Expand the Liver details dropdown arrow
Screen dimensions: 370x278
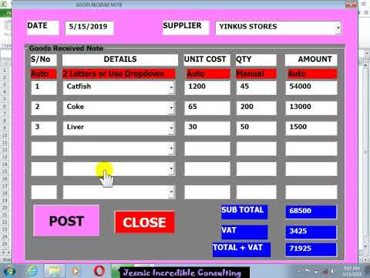click(x=171, y=128)
